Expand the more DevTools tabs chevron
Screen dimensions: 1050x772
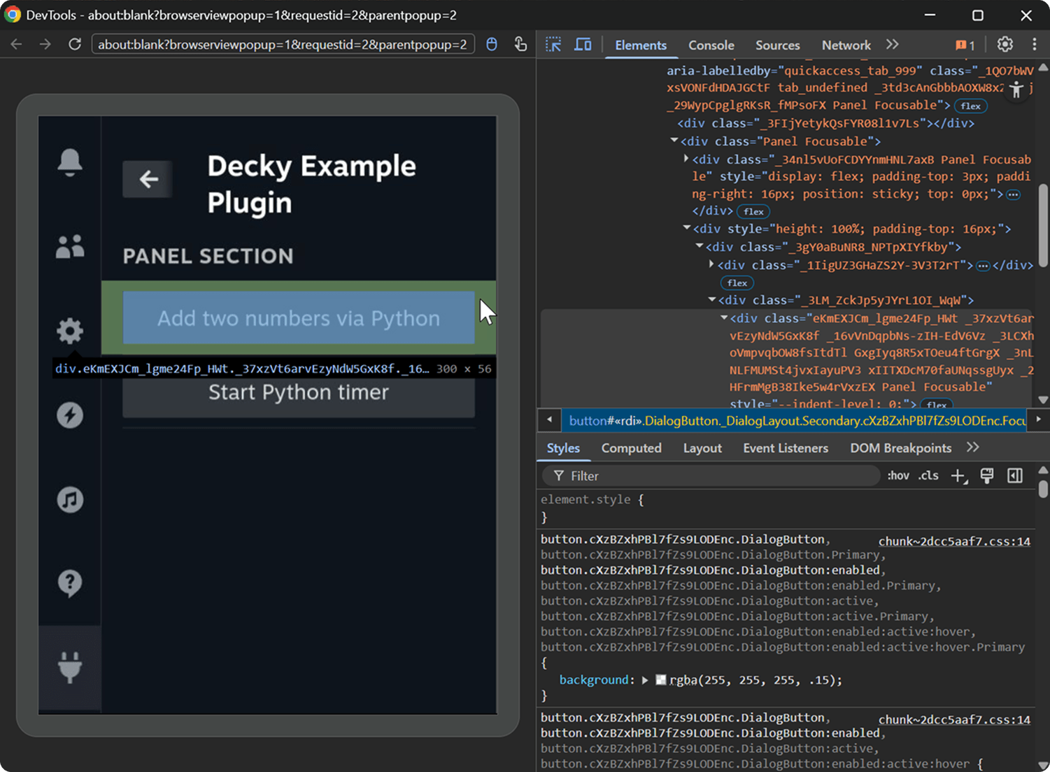point(892,45)
